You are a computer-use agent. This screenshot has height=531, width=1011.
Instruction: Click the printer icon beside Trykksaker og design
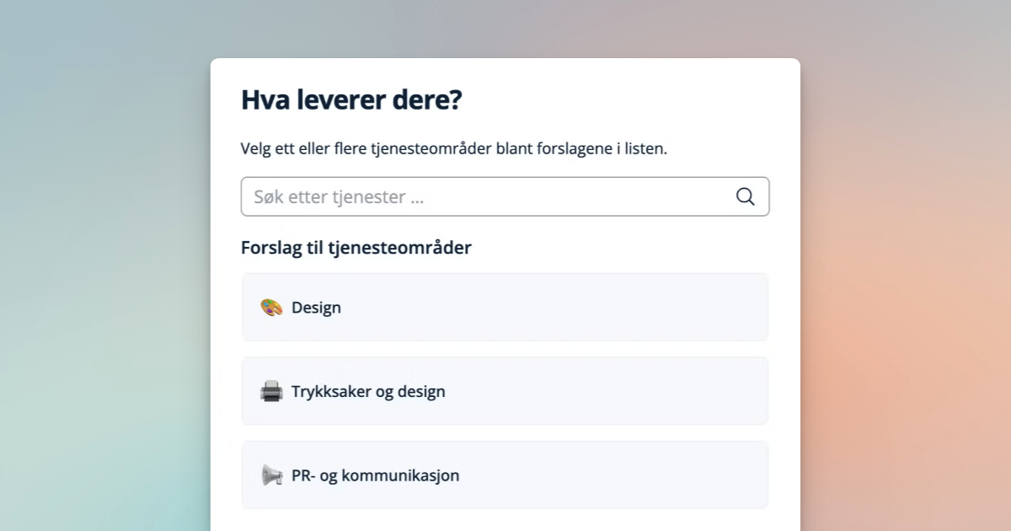270,390
